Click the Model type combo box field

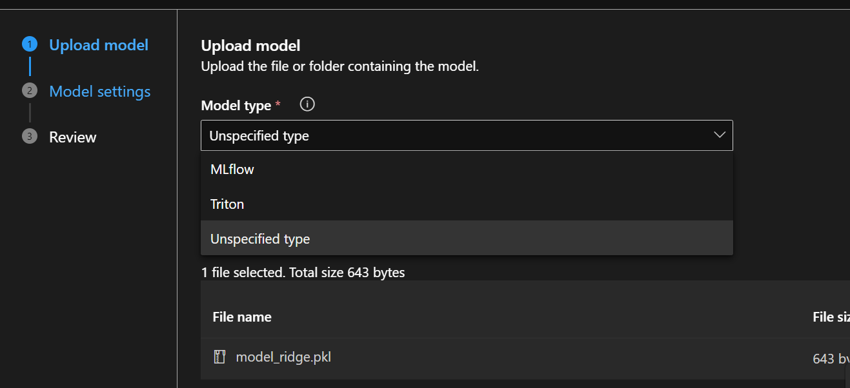click(452, 135)
